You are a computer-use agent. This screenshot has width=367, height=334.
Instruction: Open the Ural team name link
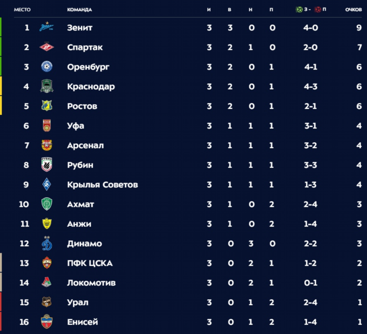click(x=78, y=302)
